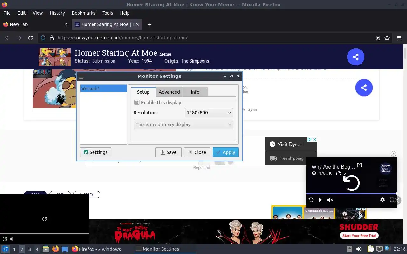407x254 pixels.
Task: Toggle reader view in the address bar
Action: (378, 38)
